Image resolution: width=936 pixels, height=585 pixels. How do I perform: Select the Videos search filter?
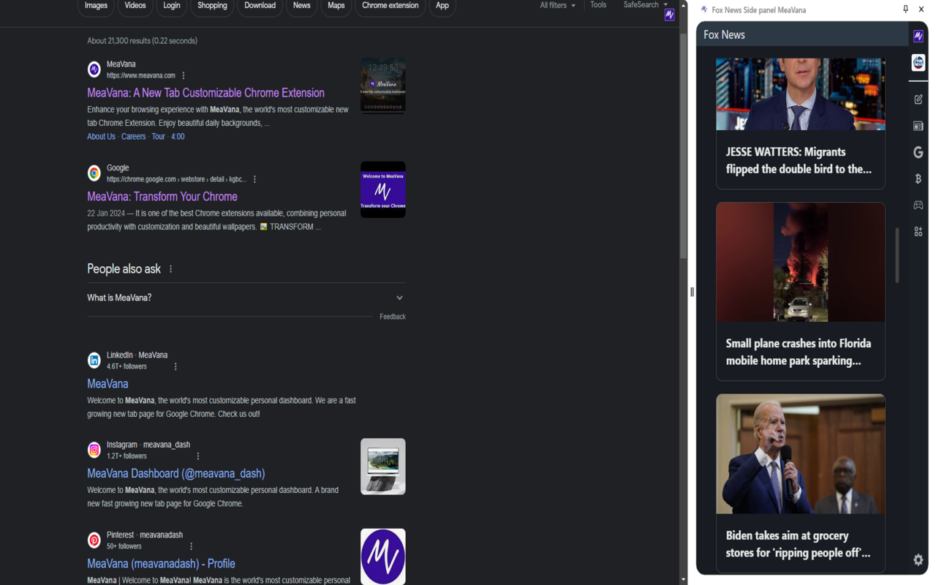point(135,6)
